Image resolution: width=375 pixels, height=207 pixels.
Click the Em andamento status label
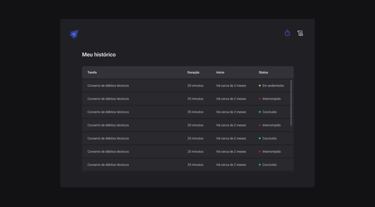(x=273, y=85)
